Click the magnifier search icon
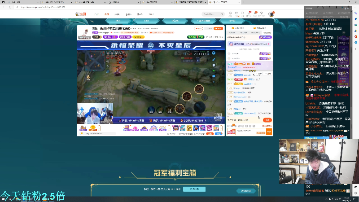 (222, 14)
